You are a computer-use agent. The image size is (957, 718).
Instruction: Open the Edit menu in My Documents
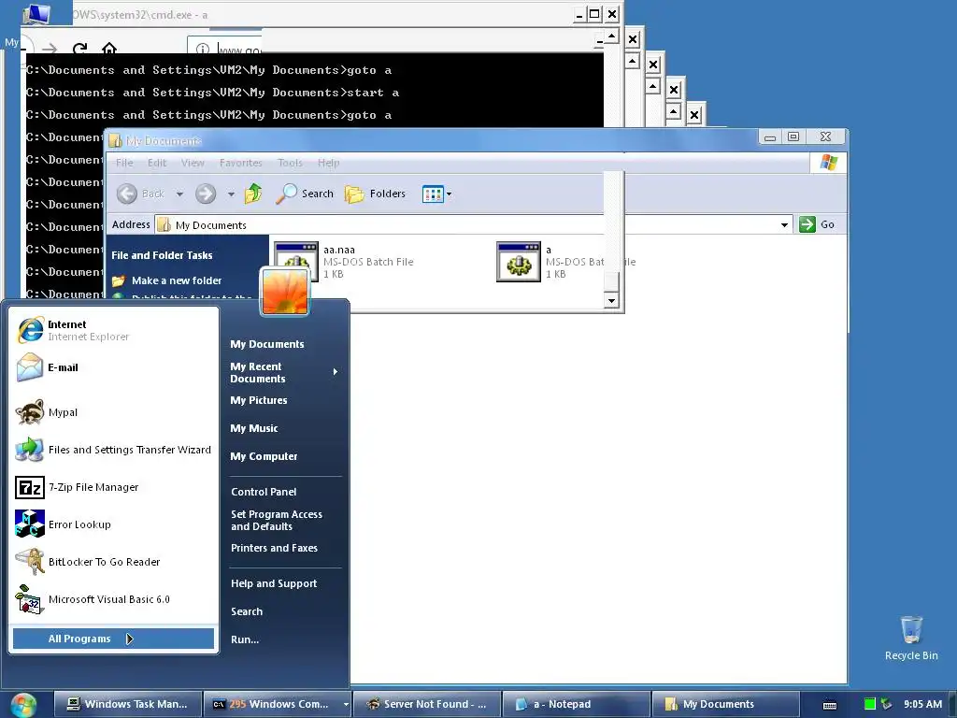[x=157, y=163]
